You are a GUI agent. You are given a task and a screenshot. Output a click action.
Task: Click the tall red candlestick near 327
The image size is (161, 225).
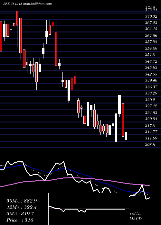(123, 120)
